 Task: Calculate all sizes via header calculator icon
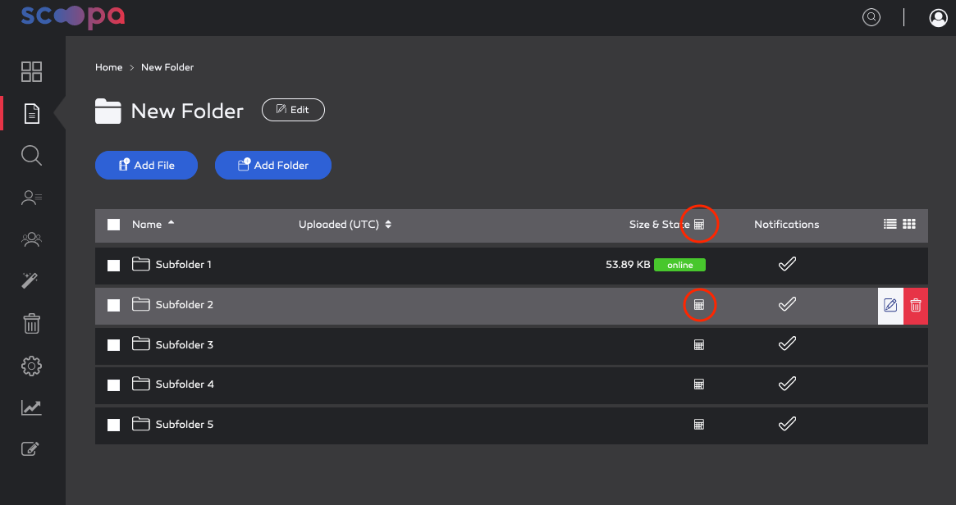coord(699,224)
